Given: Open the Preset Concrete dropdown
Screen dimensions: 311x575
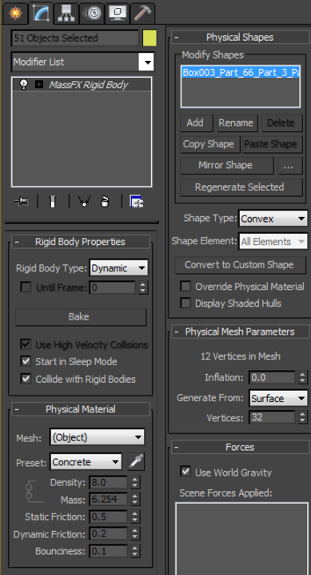Looking at the screenshot, I should coord(86,462).
